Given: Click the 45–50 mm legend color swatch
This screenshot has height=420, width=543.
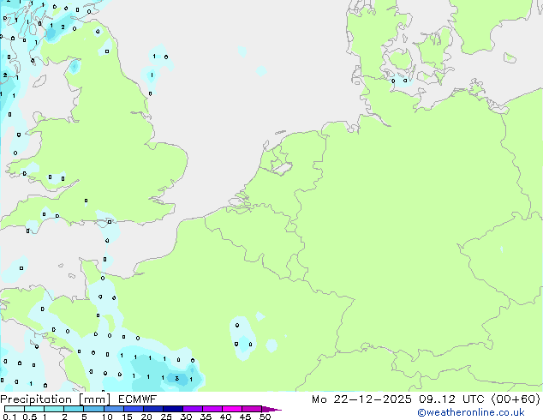Looking at the screenshot, I should tap(252, 409).
